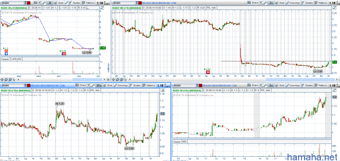
Task: Open the flask tool in daily chart toolbar
Action: (40, 3)
